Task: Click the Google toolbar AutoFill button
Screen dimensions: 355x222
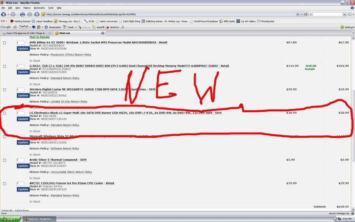Action: point(98,27)
